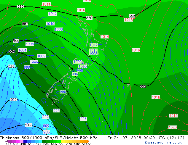Click the legend value 558
The height and width of the screenshot is (145, 188).
pos(61,144)
